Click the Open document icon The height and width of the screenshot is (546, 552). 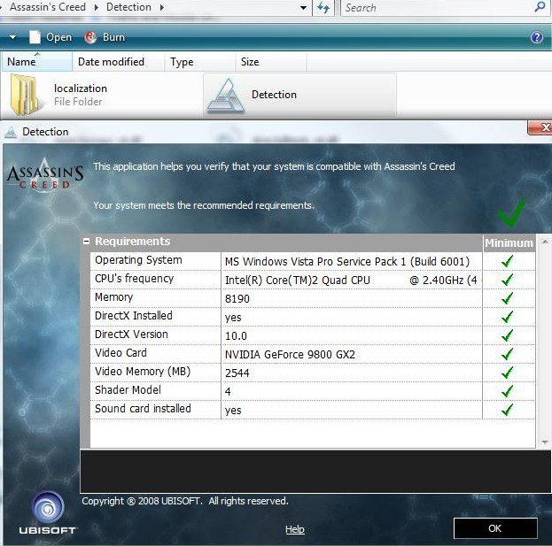[x=35, y=37]
